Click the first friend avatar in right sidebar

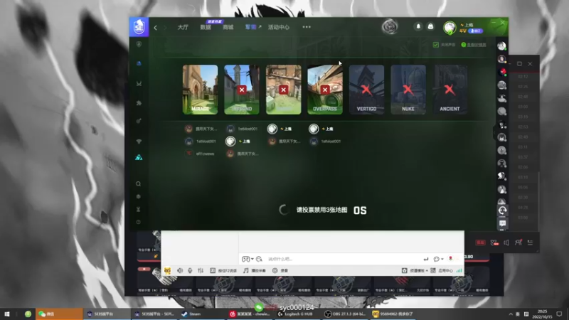pos(502,46)
